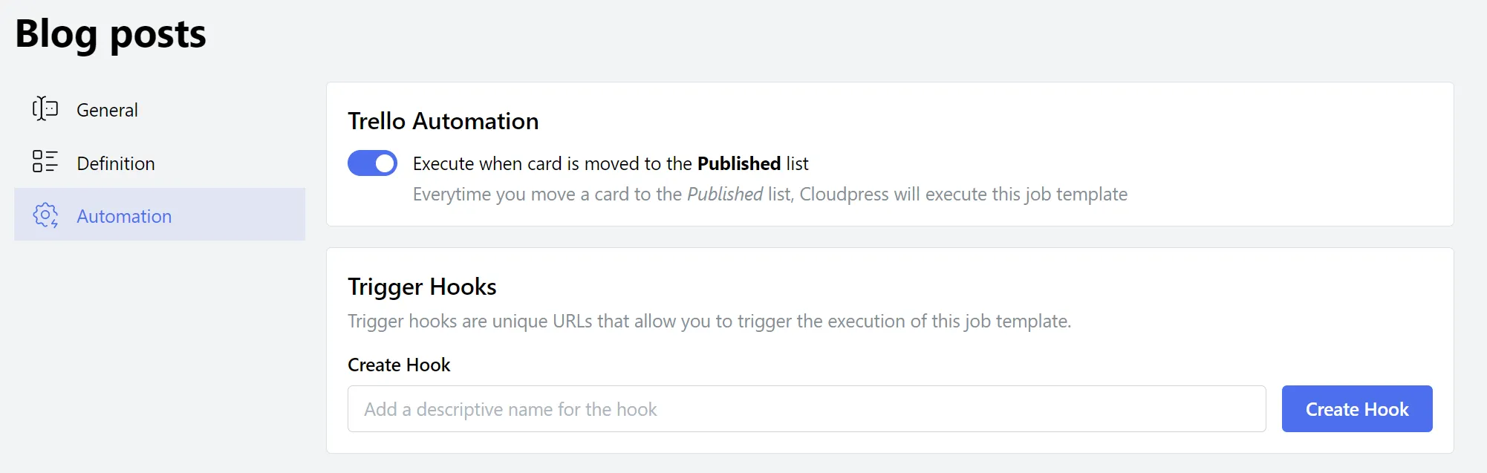Click the 'Blog posts' page heading
The height and width of the screenshot is (473, 1487).
point(110,33)
